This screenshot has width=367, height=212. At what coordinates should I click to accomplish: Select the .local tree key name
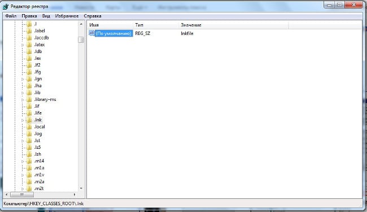40,127
